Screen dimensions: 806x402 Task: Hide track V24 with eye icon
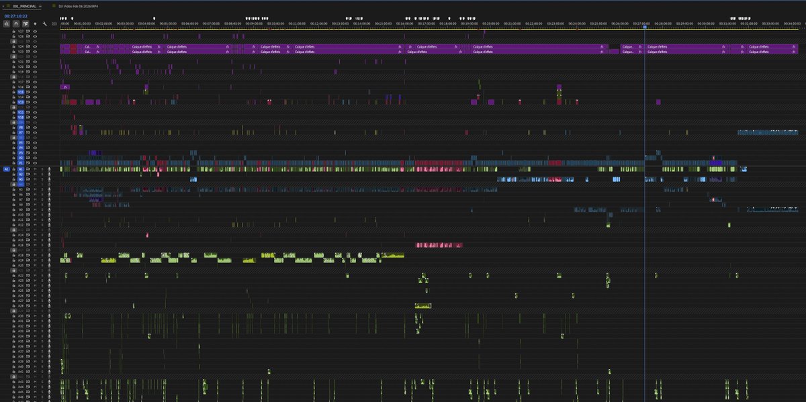click(35, 46)
